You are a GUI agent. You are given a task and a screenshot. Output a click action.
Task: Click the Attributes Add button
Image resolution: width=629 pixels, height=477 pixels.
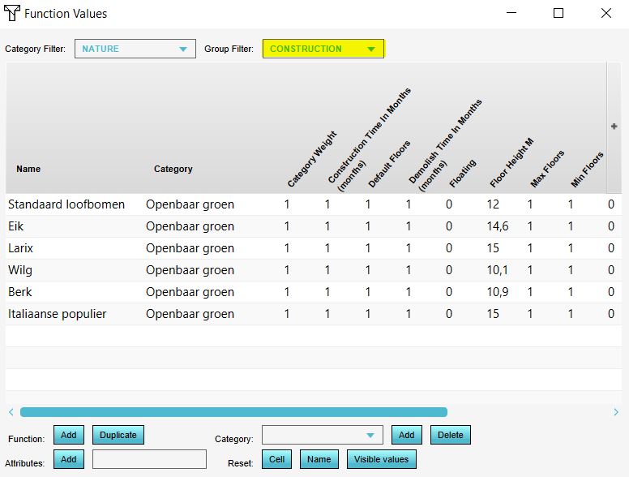click(69, 459)
